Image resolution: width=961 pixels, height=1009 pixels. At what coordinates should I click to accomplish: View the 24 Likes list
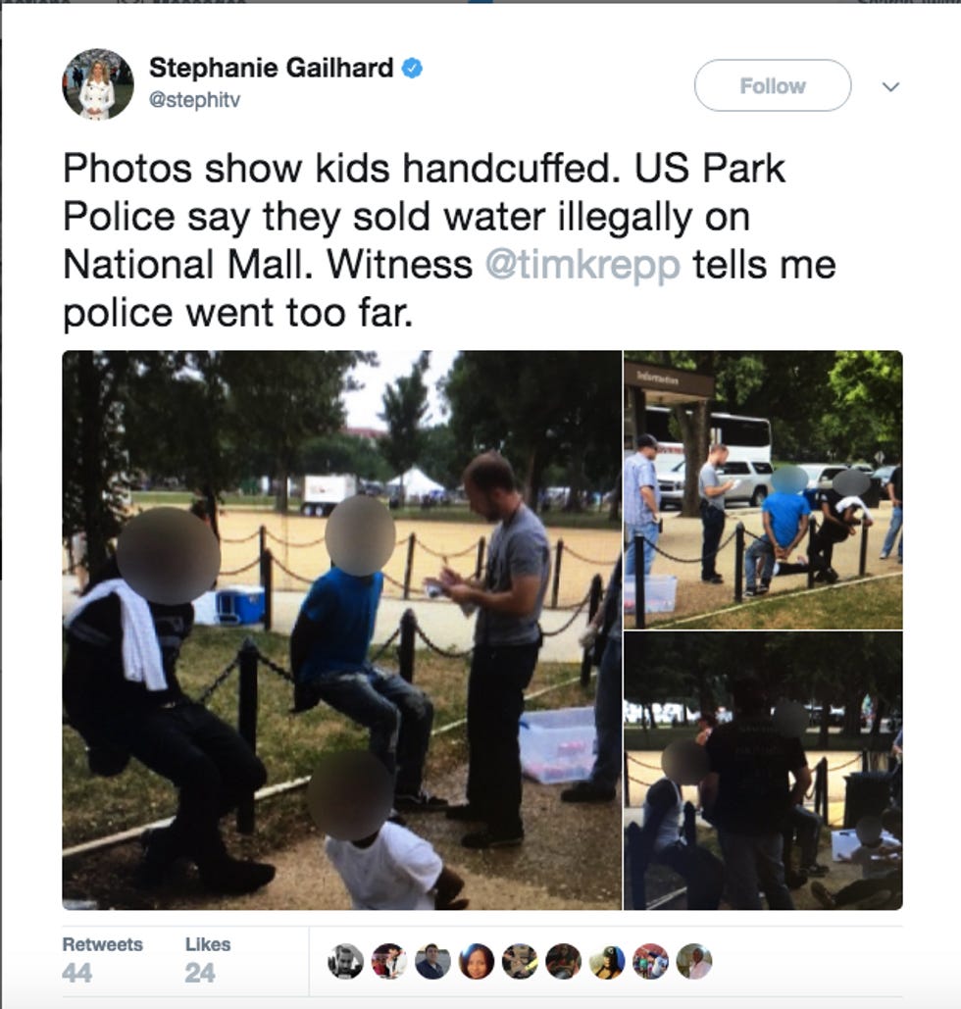pyautogui.click(x=207, y=960)
